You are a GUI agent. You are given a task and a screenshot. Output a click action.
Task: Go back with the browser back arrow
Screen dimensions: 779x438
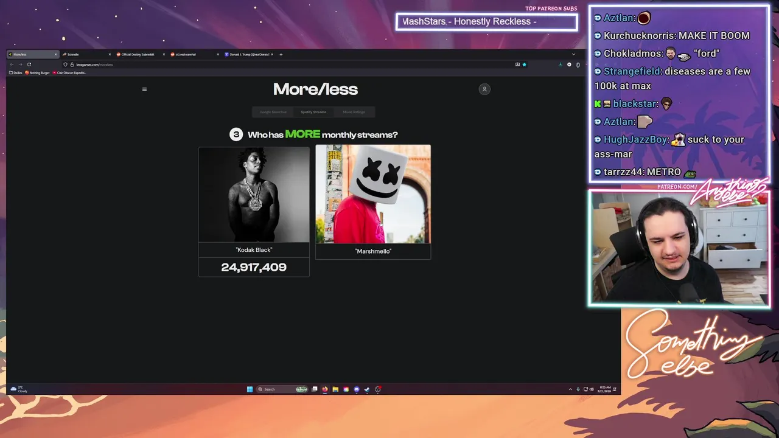12,64
